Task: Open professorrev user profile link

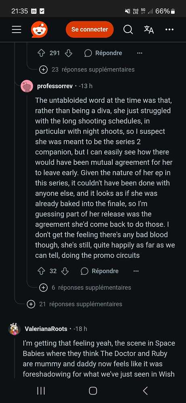Action: pyautogui.click(x=55, y=86)
